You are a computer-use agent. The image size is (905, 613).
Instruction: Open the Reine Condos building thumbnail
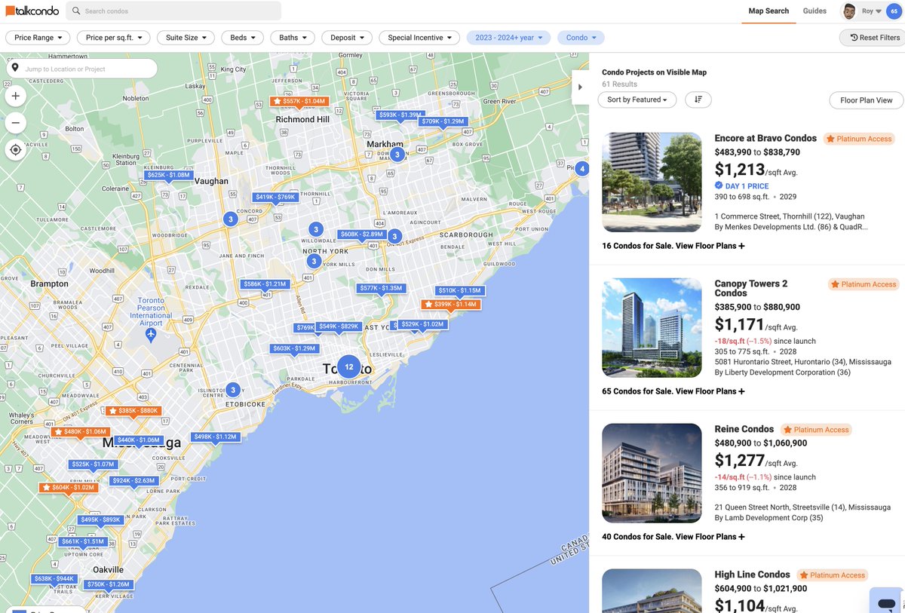(652, 474)
